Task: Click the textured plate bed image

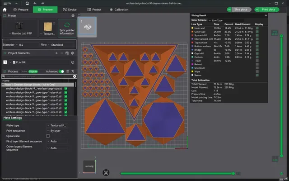Action: [48, 27]
